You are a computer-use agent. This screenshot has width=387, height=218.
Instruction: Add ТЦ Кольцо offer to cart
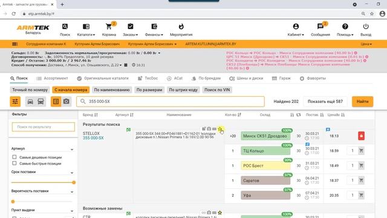pos(361,151)
